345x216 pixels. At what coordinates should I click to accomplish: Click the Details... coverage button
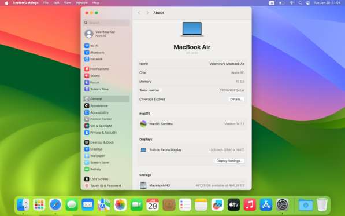(236, 100)
